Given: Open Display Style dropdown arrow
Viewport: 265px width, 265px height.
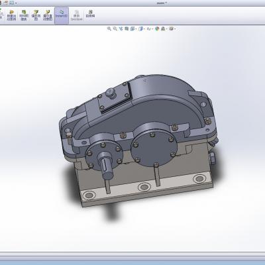Looking at the screenshot, I should pyautogui.click(x=144, y=29).
